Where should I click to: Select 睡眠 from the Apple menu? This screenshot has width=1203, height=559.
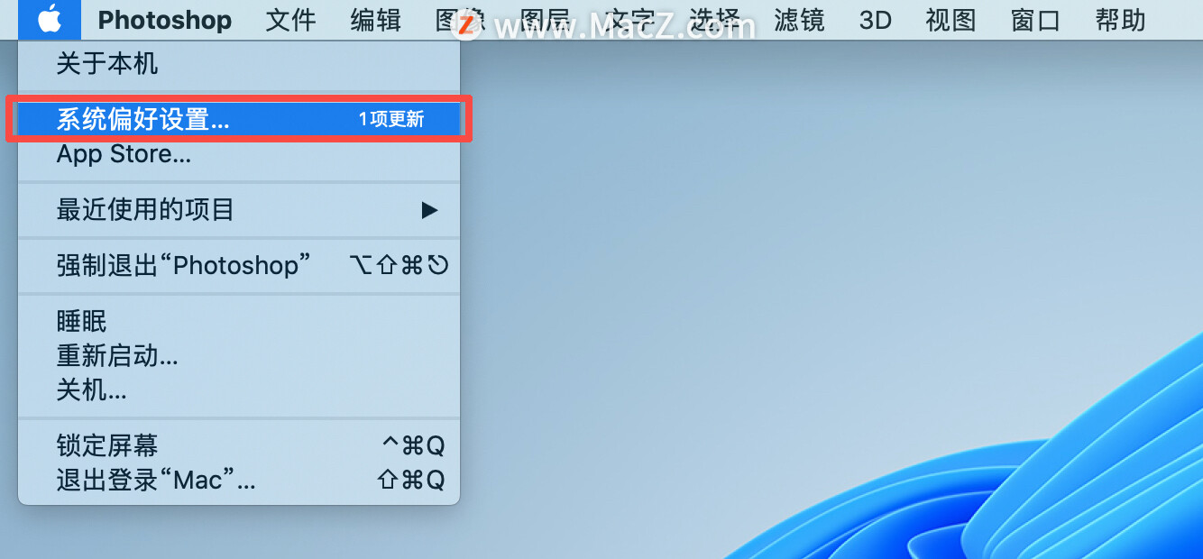[x=239, y=321]
